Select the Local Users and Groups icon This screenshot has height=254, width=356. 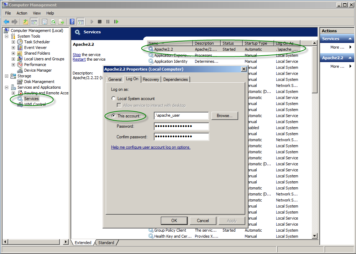coord(20,59)
